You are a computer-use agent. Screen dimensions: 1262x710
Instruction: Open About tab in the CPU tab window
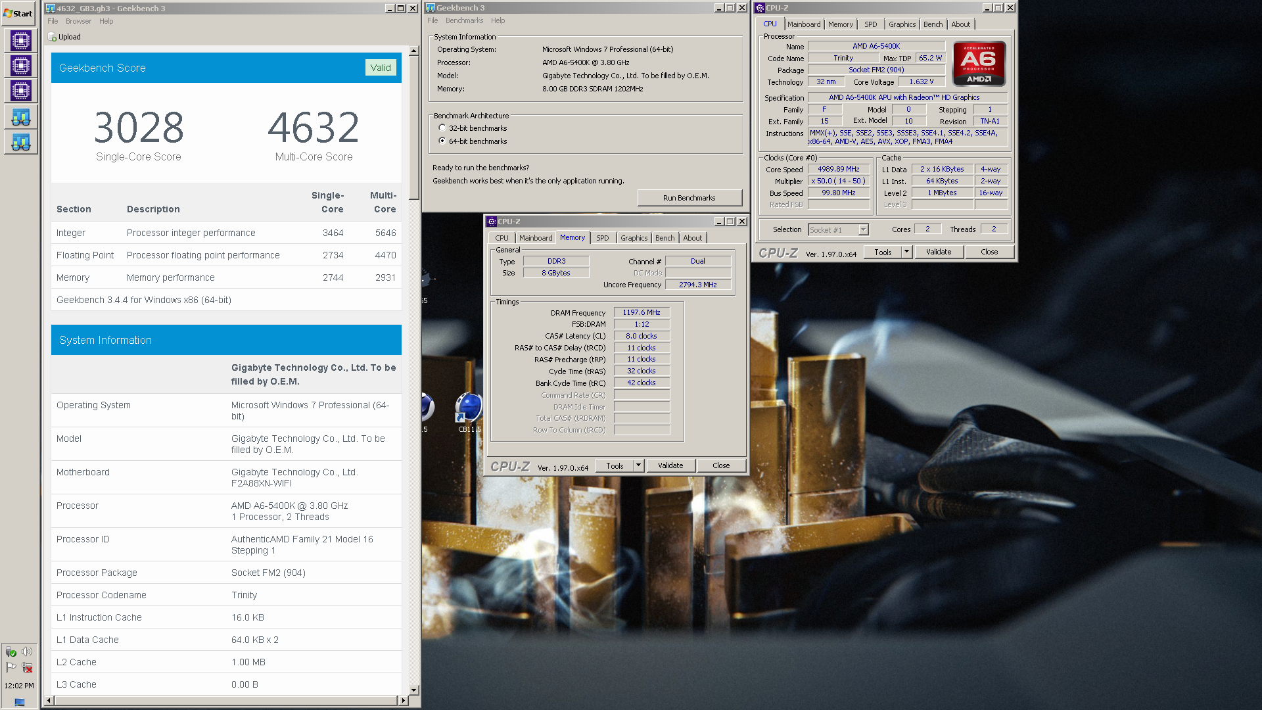pos(960,24)
